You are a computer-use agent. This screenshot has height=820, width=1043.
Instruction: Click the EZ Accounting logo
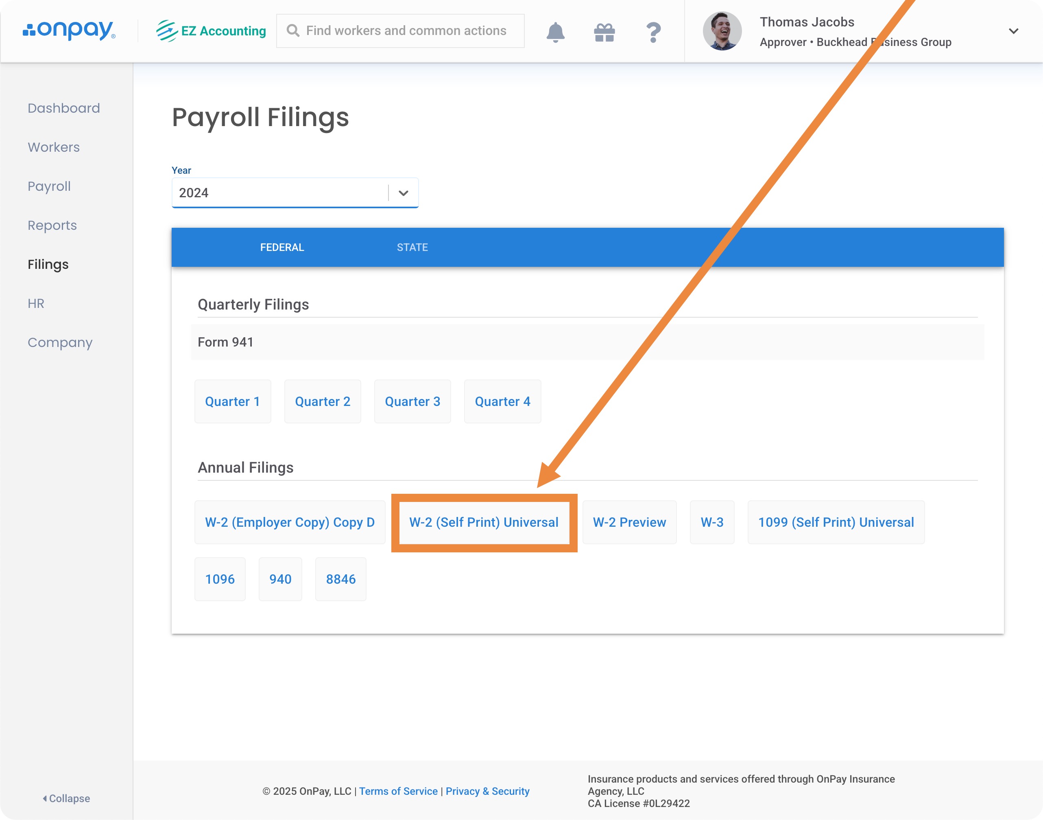point(211,31)
